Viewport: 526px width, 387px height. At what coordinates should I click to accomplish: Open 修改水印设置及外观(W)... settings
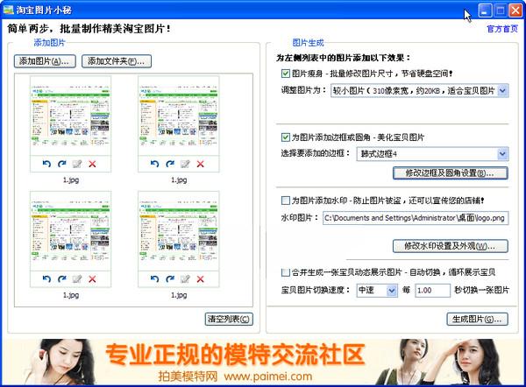(x=451, y=246)
